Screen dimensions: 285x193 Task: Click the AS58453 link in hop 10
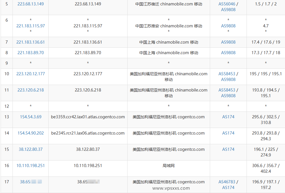[227, 74]
